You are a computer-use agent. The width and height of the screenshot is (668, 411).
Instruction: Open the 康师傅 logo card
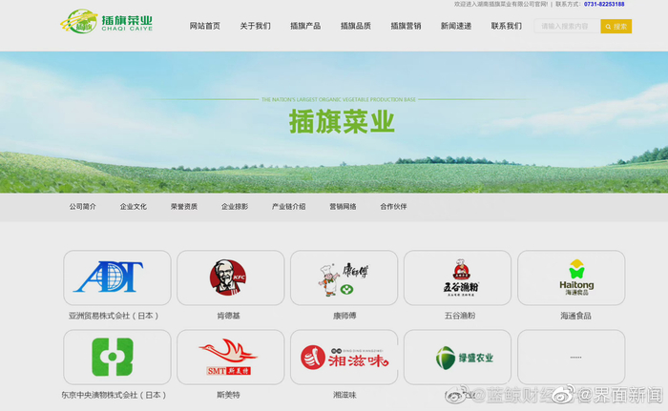coord(344,277)
